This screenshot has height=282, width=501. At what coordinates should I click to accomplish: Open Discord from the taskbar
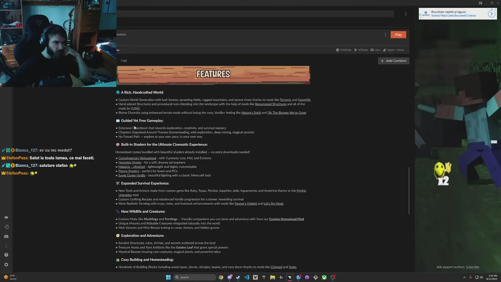coord(230,277)
